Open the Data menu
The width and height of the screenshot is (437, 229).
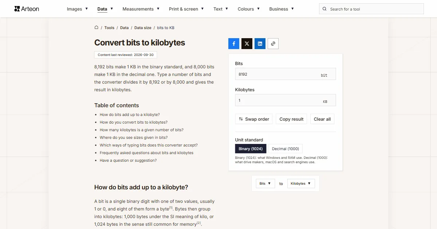pyautogui.click(x=105, y=9)
